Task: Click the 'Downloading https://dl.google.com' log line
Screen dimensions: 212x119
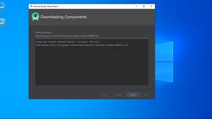Action: [x=82, y=45]
